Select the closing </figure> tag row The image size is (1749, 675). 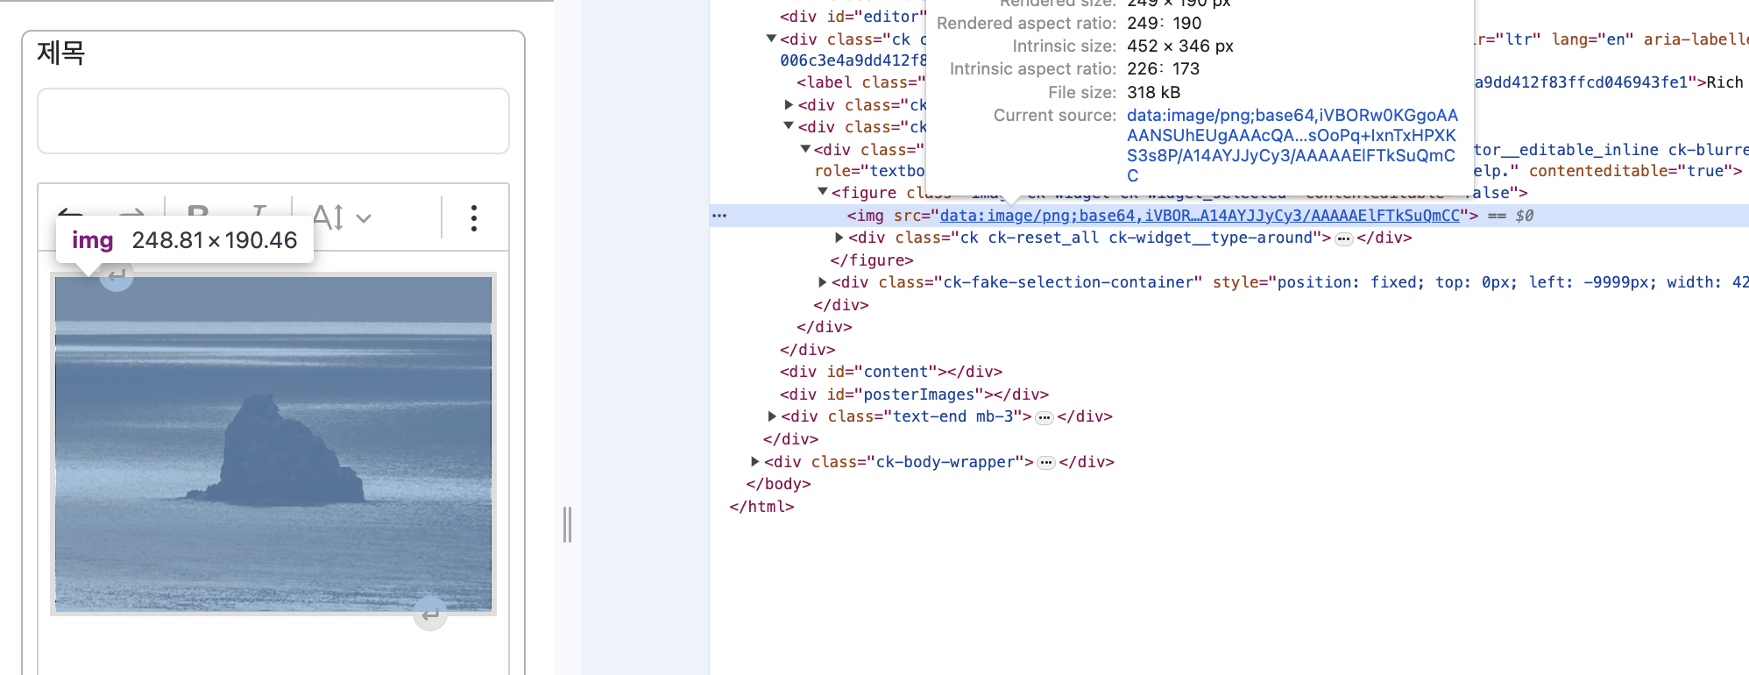pos(872,260)
